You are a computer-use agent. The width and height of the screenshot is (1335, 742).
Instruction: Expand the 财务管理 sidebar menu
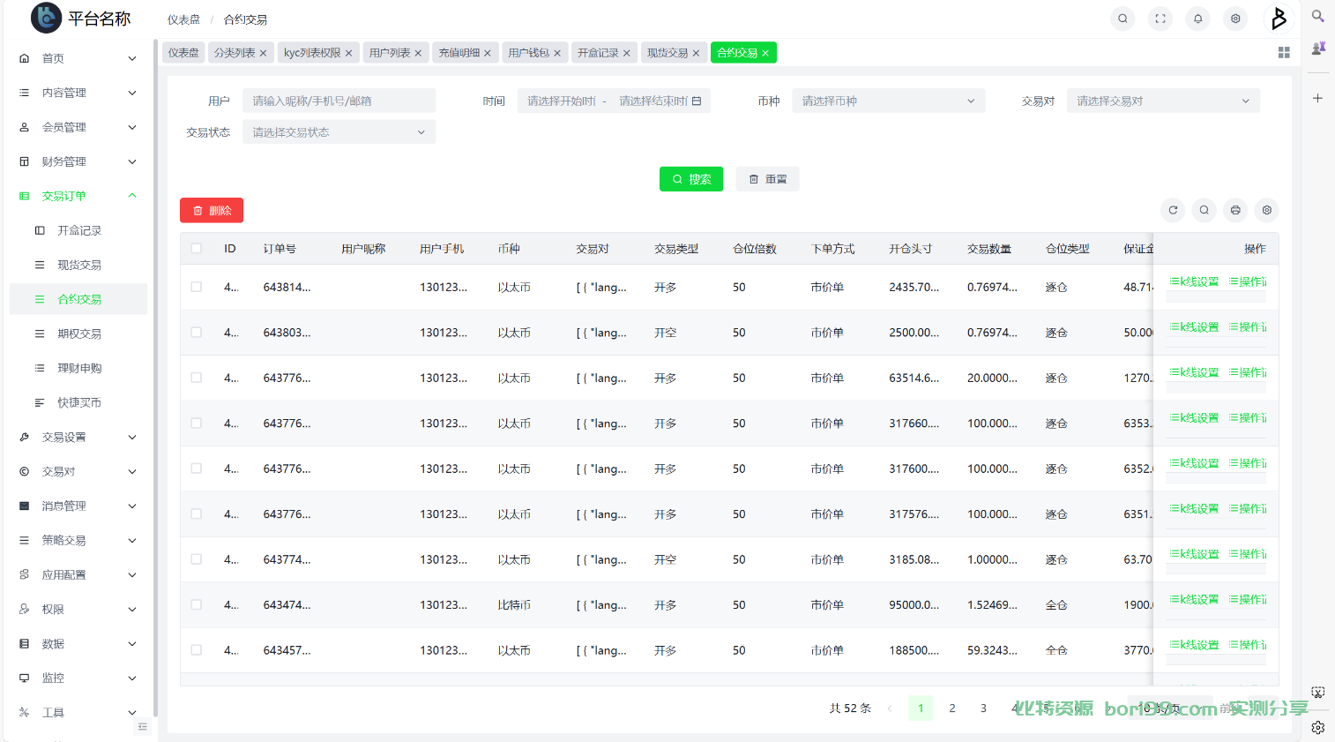78,161
